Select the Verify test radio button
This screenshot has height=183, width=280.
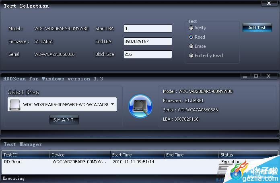[191, 28]
